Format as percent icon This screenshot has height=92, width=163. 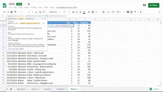(x=33, y=12)
